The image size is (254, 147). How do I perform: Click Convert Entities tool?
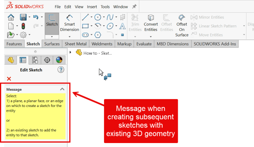(151, 23)
